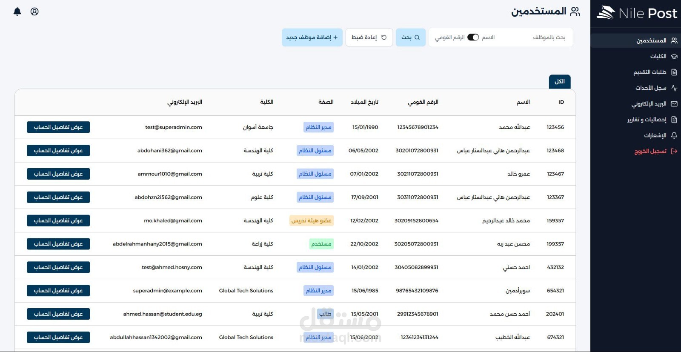View account details for abdohani362@gmail.com
This screenshot has height=352, width=681.
click(58, 151)
